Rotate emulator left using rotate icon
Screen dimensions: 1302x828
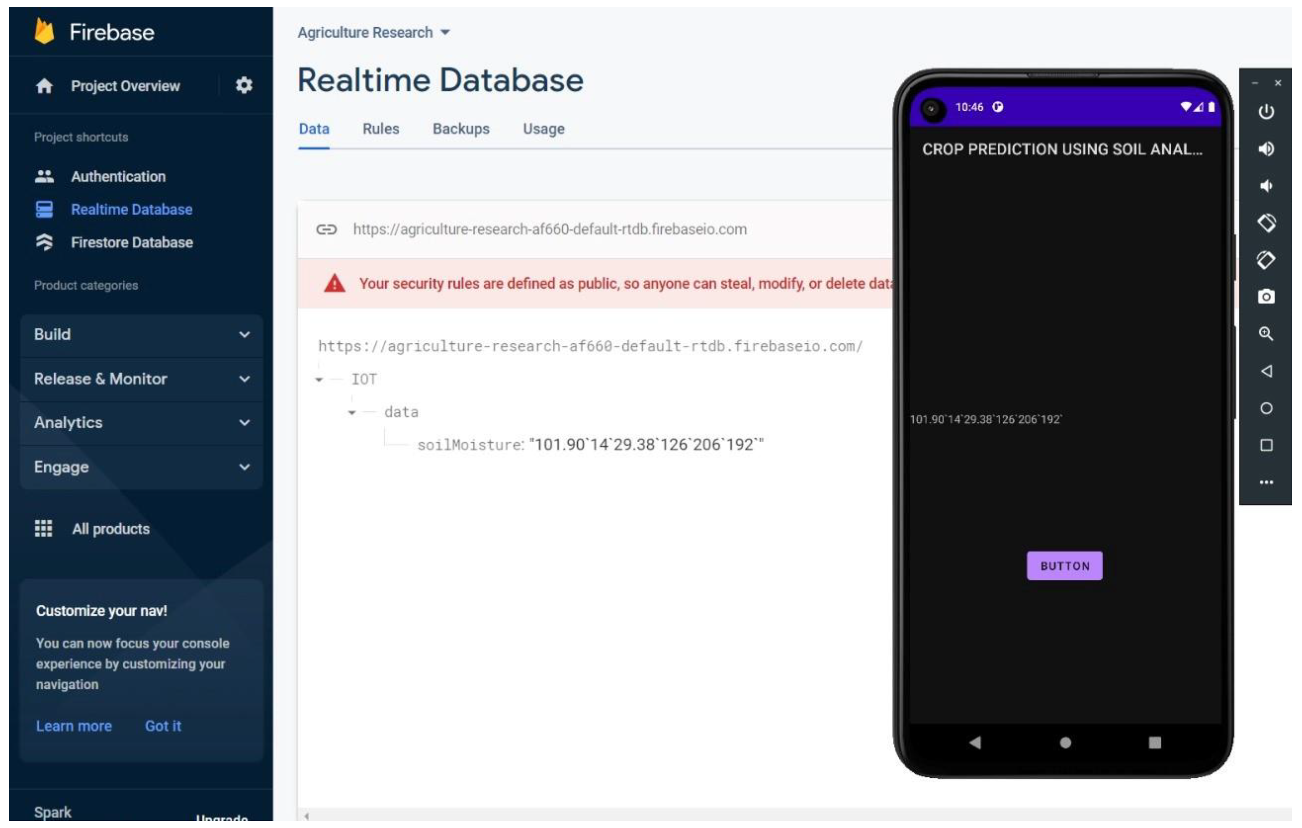[1266, 223]
